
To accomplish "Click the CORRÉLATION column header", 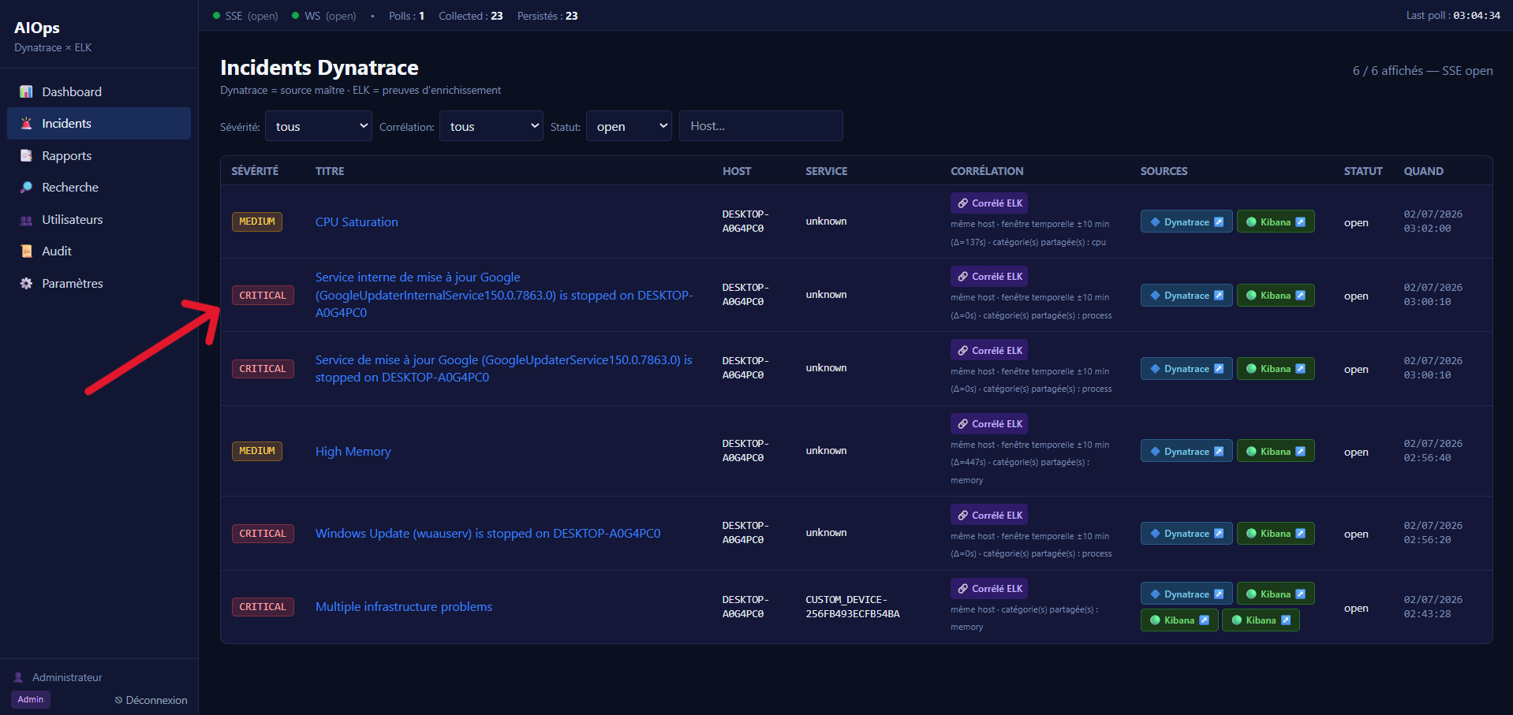I will point(987,171).
